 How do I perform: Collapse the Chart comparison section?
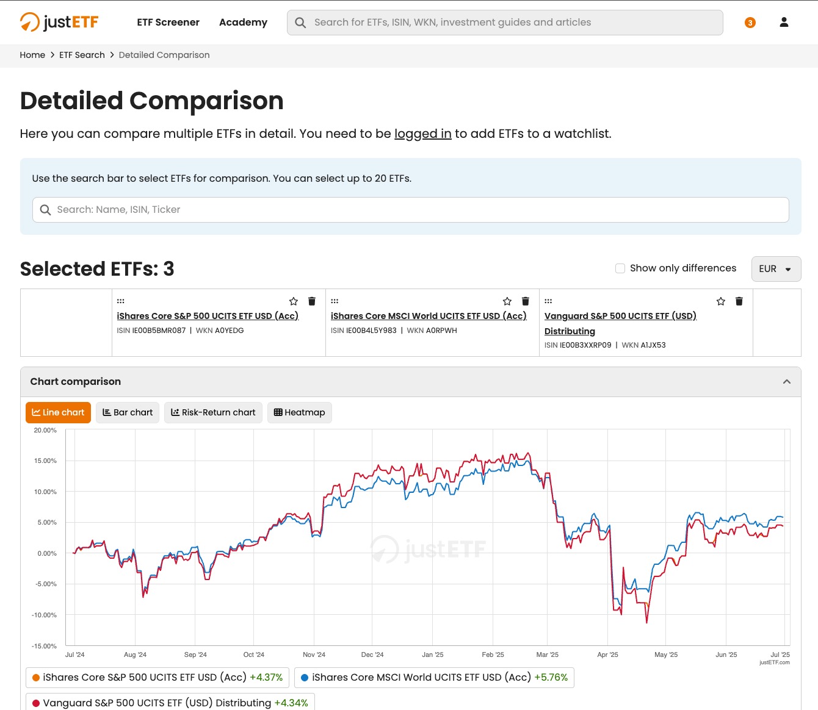tap(787, 382)
